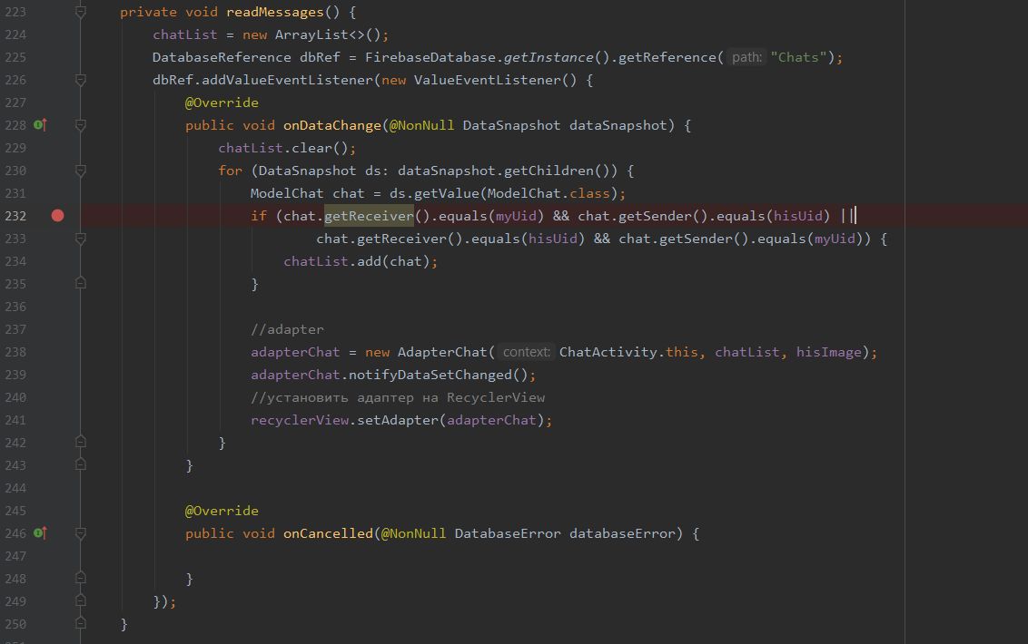Click the ArrayList<>() constructor on line 224
1028x644 pixels.
[328, 34]
